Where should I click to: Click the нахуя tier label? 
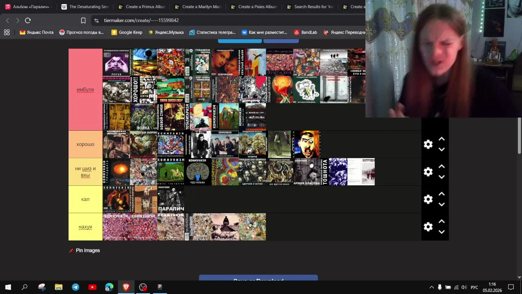85,227
